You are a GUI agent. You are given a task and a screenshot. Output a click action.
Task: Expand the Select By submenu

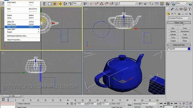pyautogui.click(x=22, y=29)
